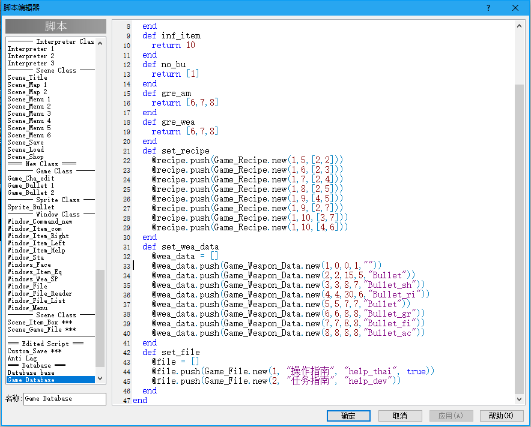Image resolution: width=531 pixels, height=427 pixels.
Task: Click the code editor scroll-down arrow
Action: pyautogui.click(x=519, y=399)
